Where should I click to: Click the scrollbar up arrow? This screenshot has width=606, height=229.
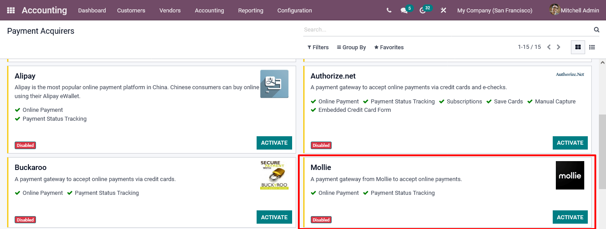(602, 63)
